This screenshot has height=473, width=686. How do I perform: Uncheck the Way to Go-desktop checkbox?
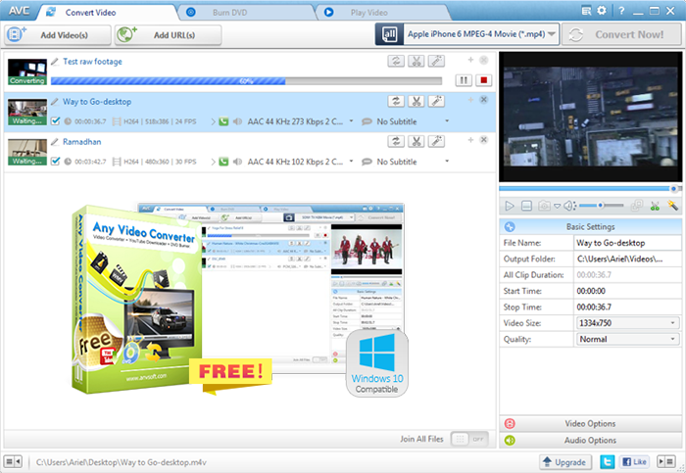pos(55,121)
